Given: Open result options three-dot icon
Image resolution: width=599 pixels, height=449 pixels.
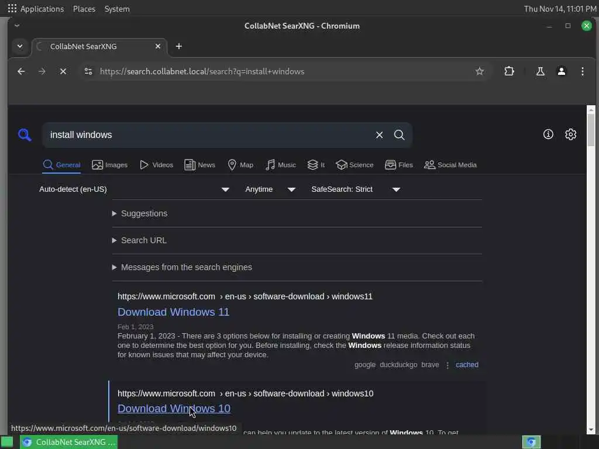Looking at the screenshot, I should (x=447, y=365).
